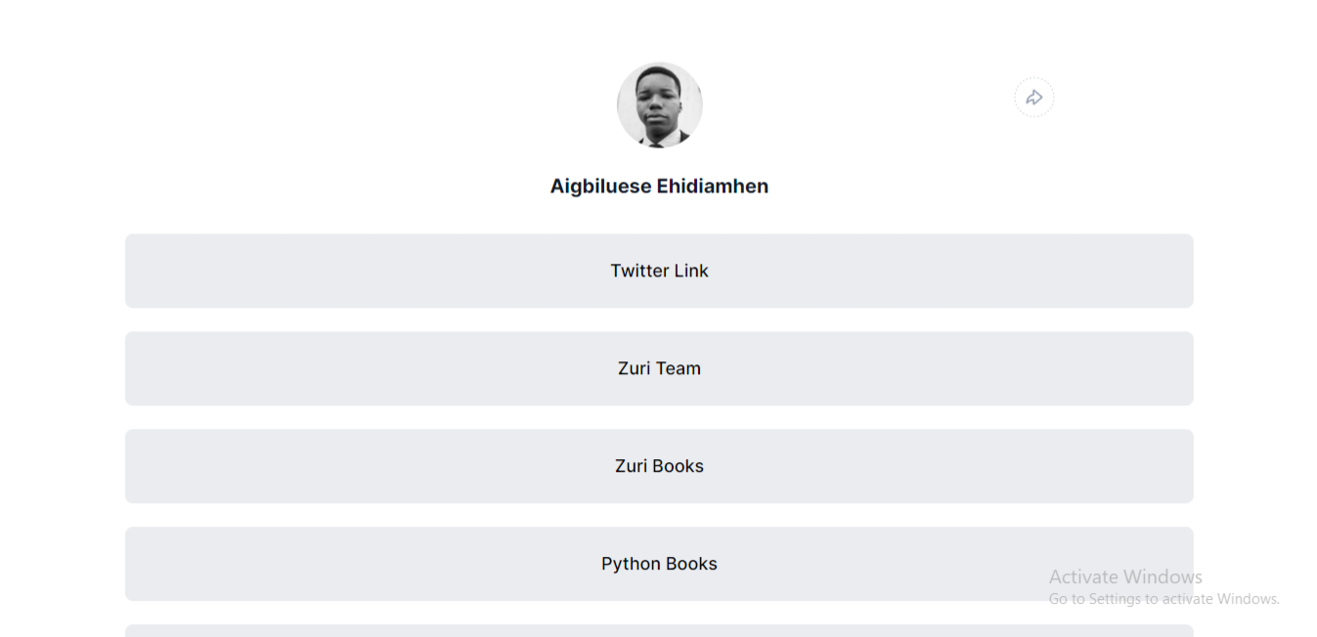Click the 'Go to Settings to activate Windows' text

[1164, 599]
